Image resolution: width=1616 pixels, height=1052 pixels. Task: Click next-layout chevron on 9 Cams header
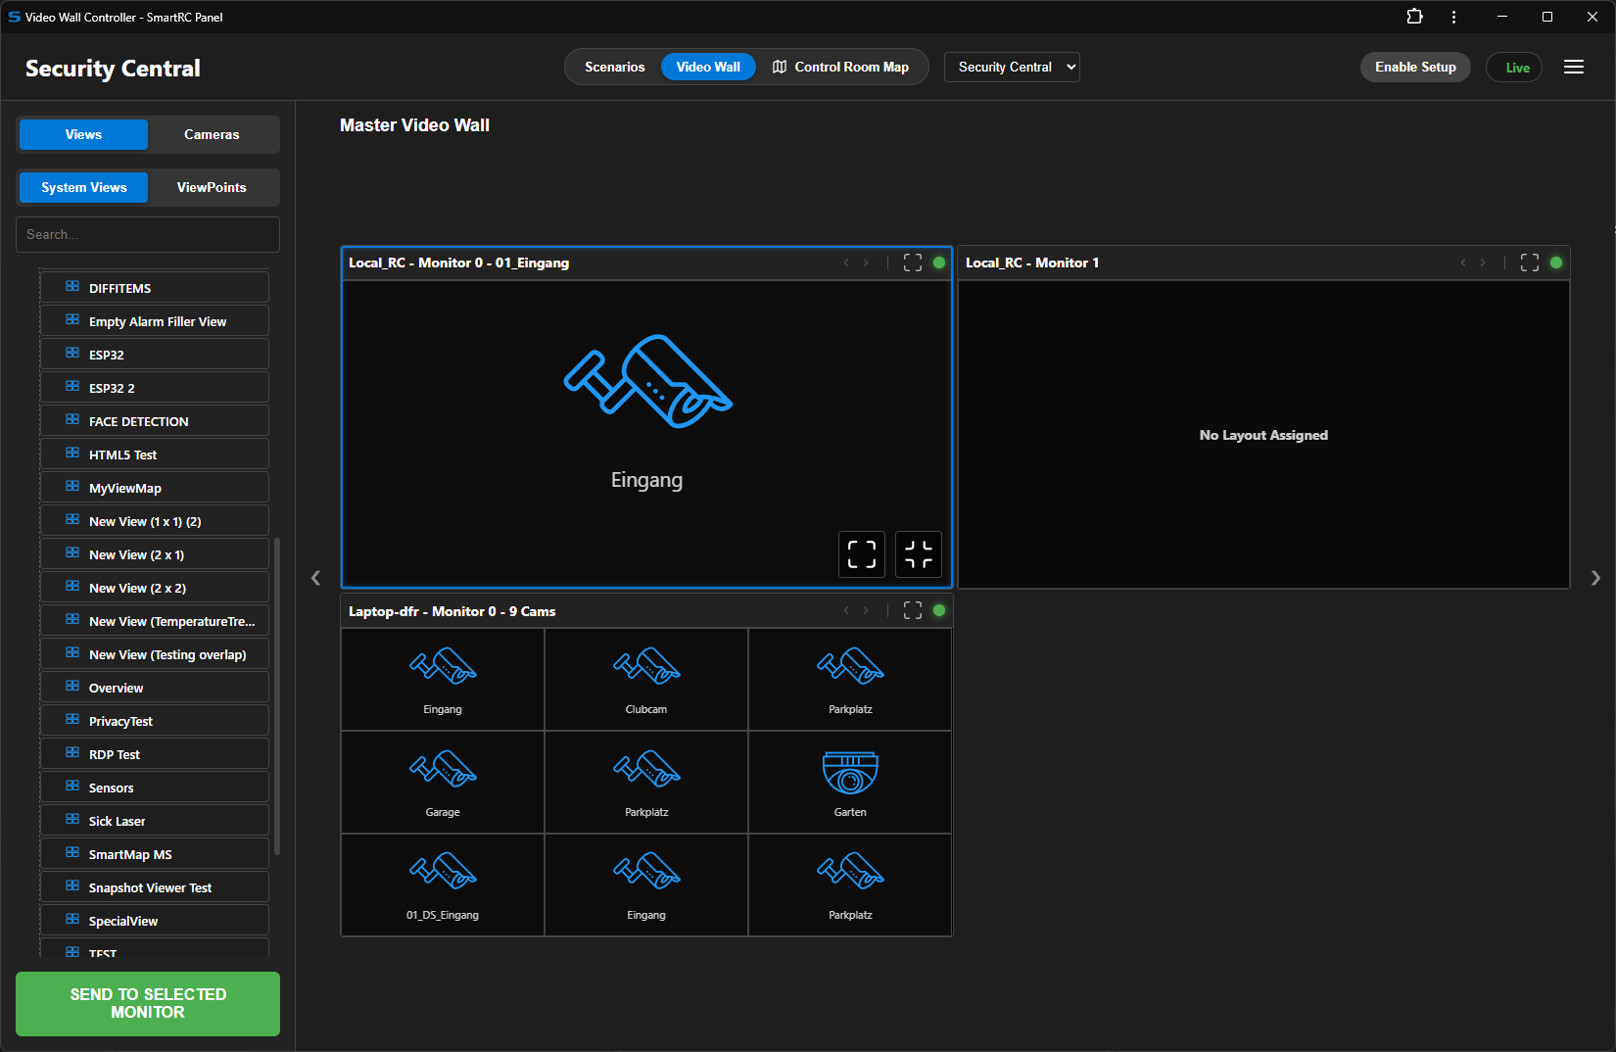pos(866,610)
